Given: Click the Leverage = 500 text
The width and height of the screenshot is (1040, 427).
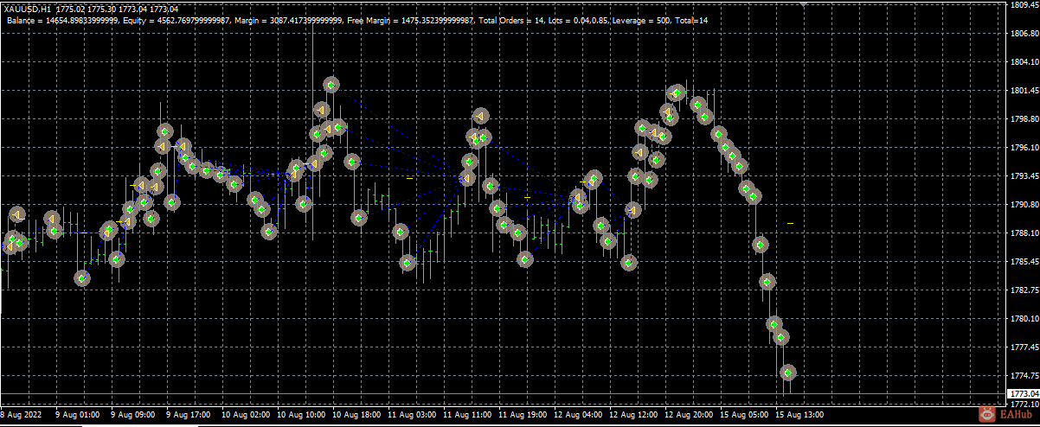Looking at the screenshot, I should (640, 19).
